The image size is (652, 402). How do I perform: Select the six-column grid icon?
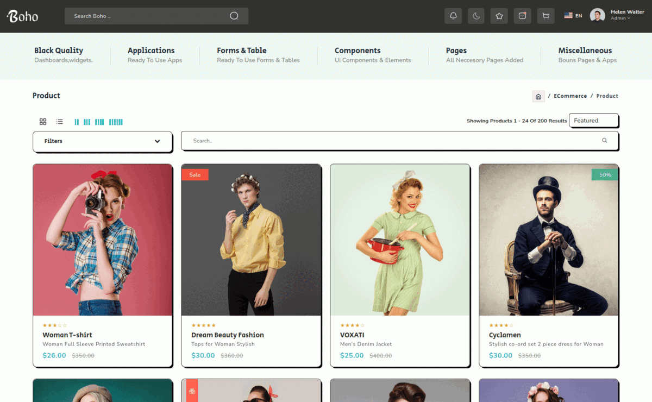(x=116, y=122)
